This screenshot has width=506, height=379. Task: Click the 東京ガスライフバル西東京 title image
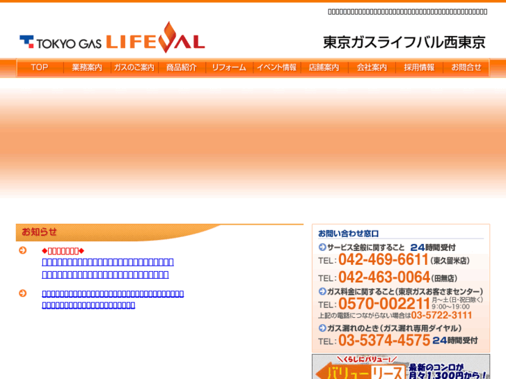[x=404, y=42]
